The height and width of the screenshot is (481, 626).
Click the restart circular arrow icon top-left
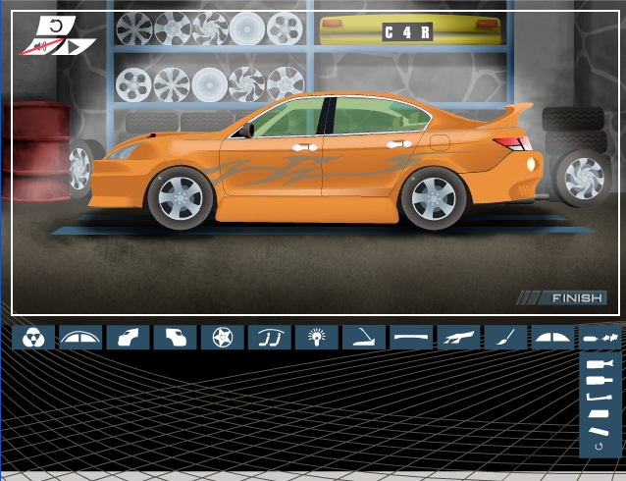57,26
